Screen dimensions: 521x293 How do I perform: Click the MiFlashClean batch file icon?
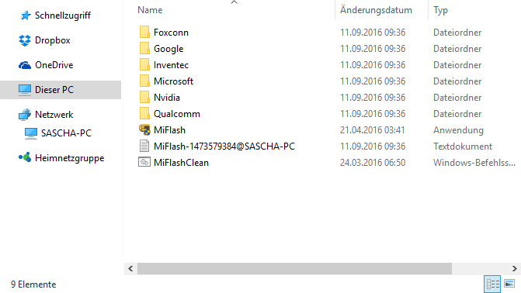pyautogui.click(x=144, y=162)
